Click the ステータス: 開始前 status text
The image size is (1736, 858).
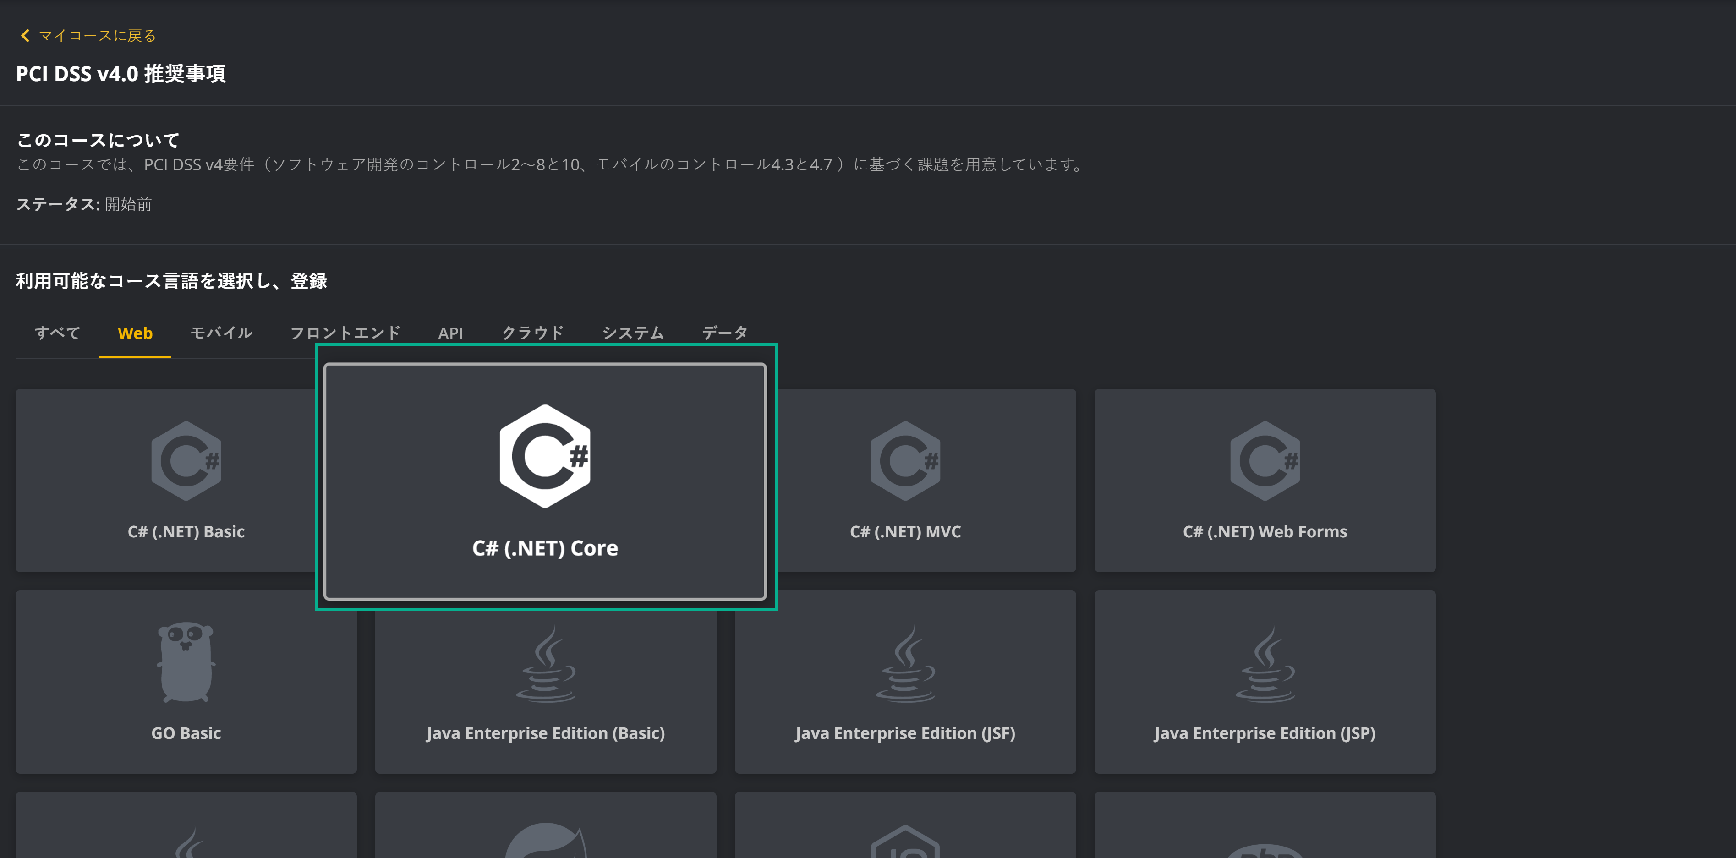point(83,204)
